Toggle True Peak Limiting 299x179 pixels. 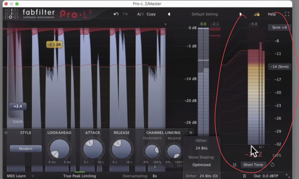click(x=79, y=176)
